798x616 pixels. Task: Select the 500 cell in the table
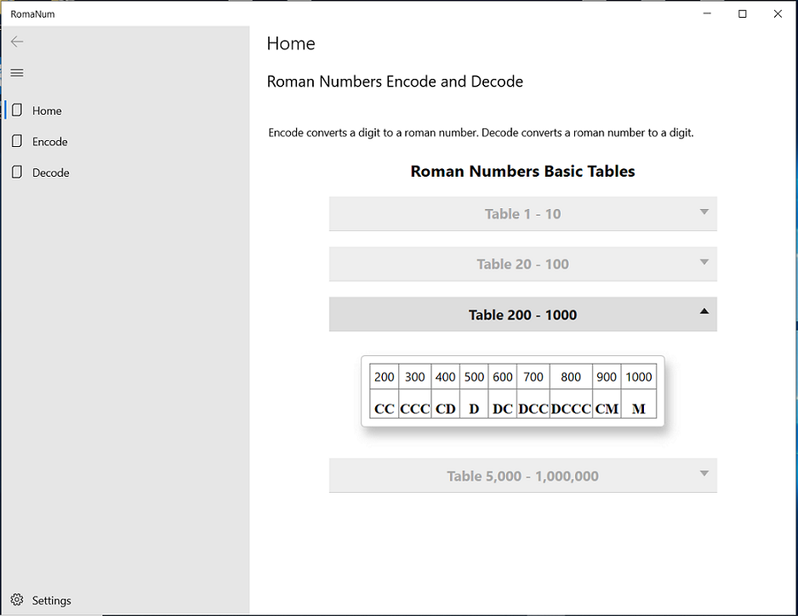pos(474,376)
